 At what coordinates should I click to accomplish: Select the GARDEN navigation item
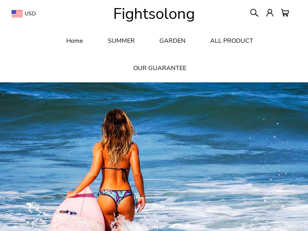(x=172, y=41)
